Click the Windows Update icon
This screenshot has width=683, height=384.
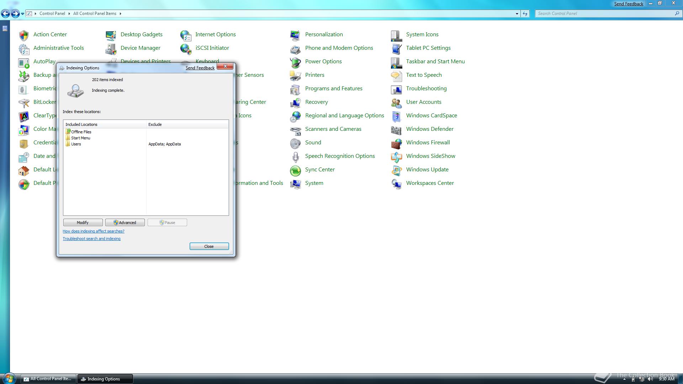pyautogui.click(x=396, y=170)
